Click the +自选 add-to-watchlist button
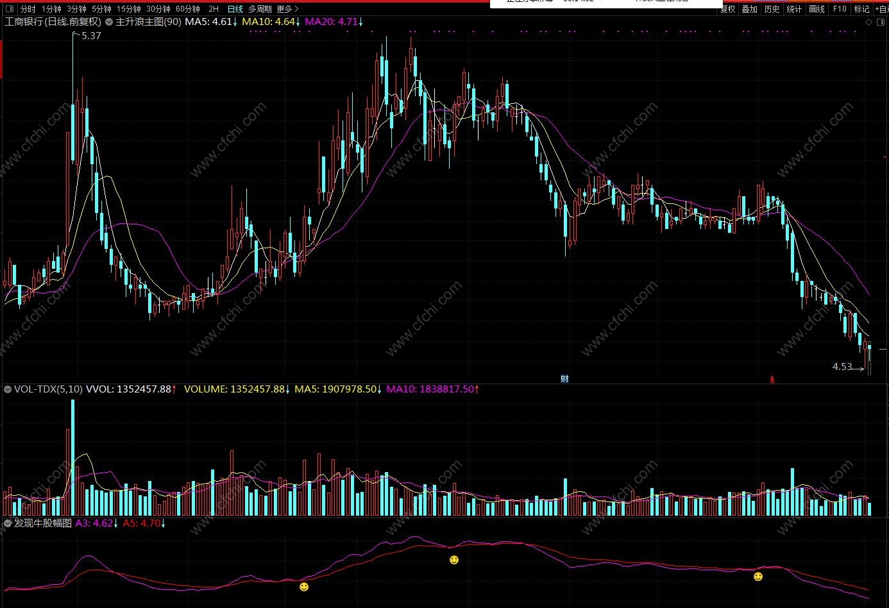Image resolution: width=889 pixels, height=608 pixels. click(881, 9)
